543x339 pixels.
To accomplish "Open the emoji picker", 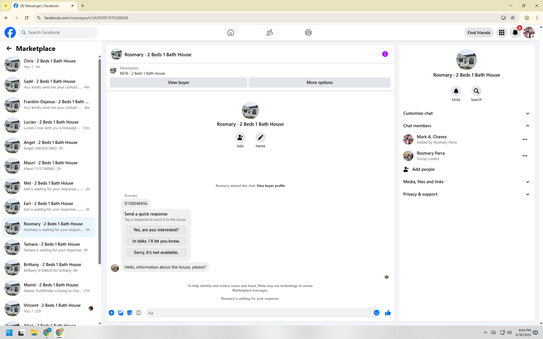I will pyautogui.click(x=376, y=313).
